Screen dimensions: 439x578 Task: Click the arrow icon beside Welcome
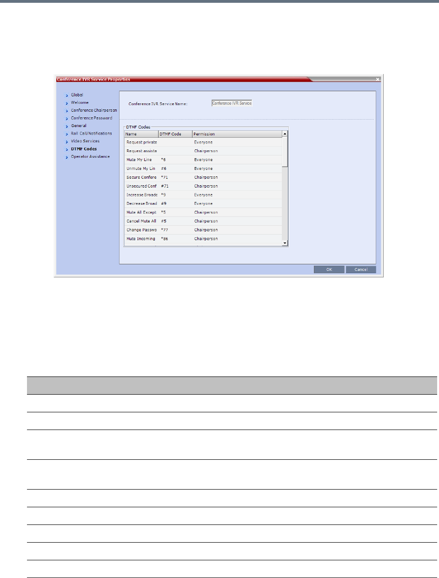coord(67,103)
